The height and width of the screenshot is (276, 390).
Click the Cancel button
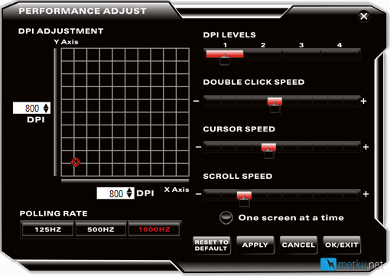pos(298,245)
